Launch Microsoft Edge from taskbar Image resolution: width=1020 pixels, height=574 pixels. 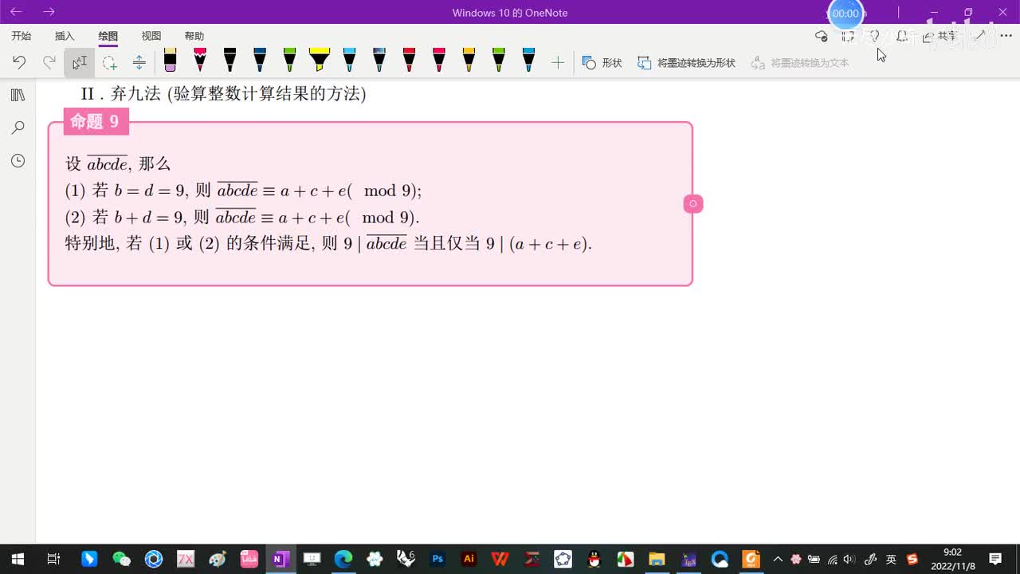(x=343, y=559)
